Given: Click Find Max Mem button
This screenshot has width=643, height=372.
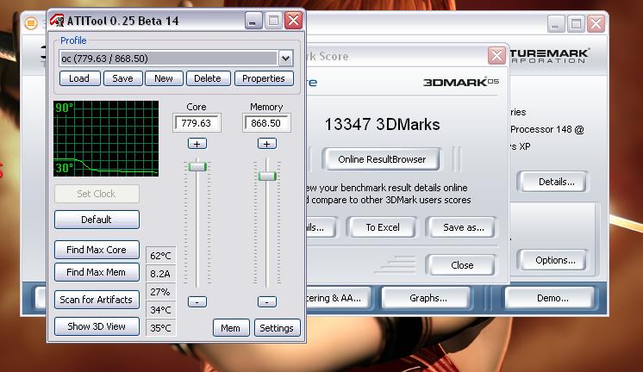Looking at the screenshot, I should click(x=97, y=272).
